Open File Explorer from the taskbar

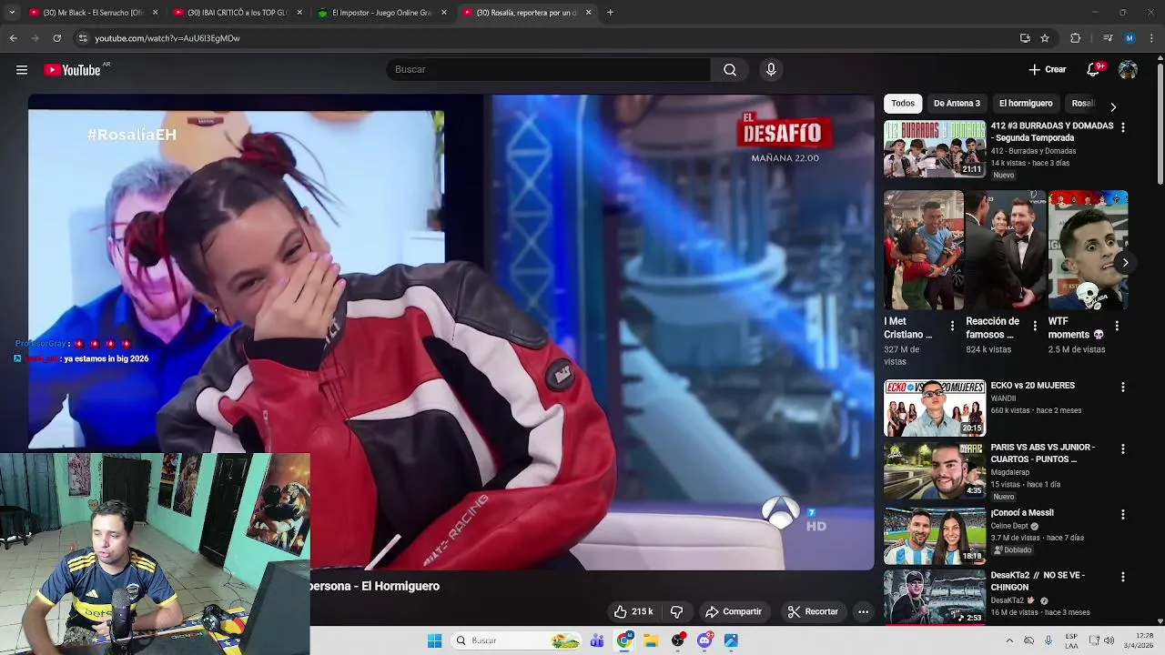click(651, 640)
